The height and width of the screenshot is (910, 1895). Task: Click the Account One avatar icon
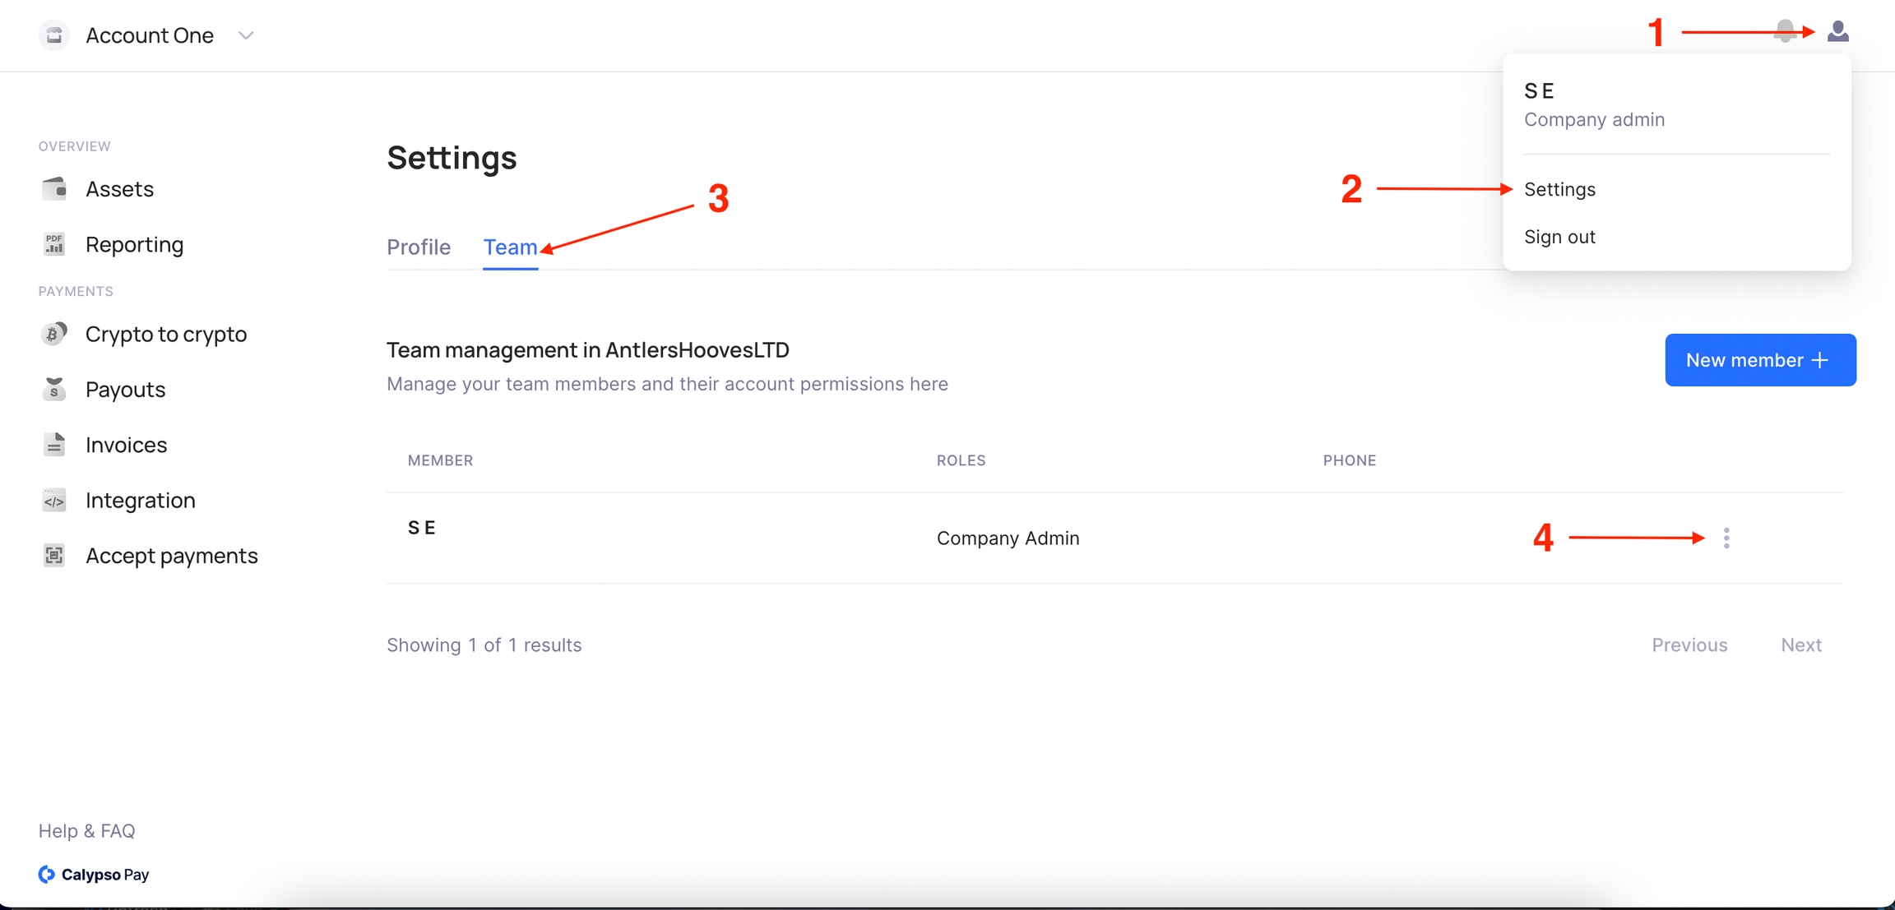54,35
